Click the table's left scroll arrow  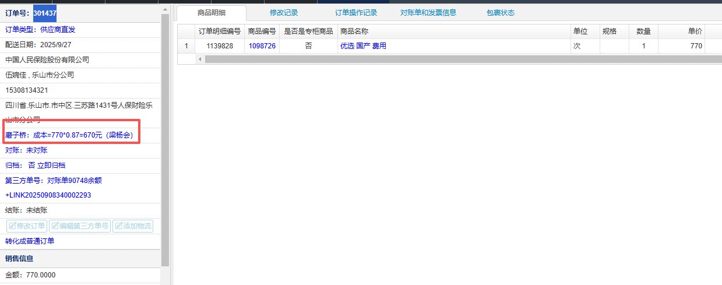pyautogui.click(x=200, y=59)
